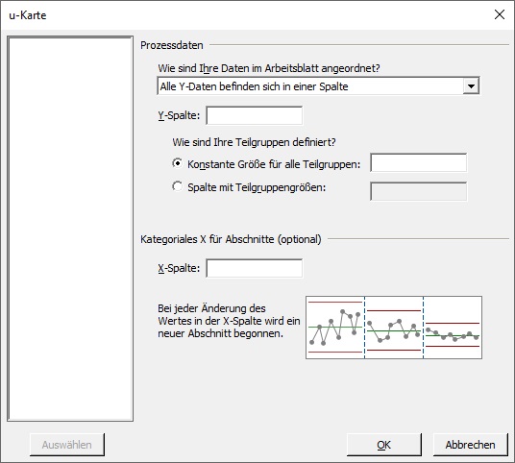
Task: Close the u-Karte dialog with X
Action: (x=500, y=14)
